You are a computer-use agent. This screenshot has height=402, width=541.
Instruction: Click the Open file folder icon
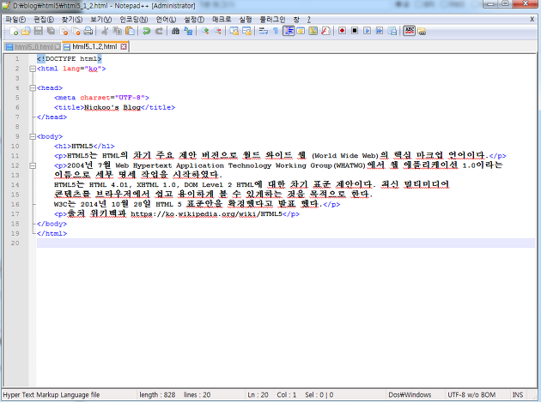click(26, 31)
